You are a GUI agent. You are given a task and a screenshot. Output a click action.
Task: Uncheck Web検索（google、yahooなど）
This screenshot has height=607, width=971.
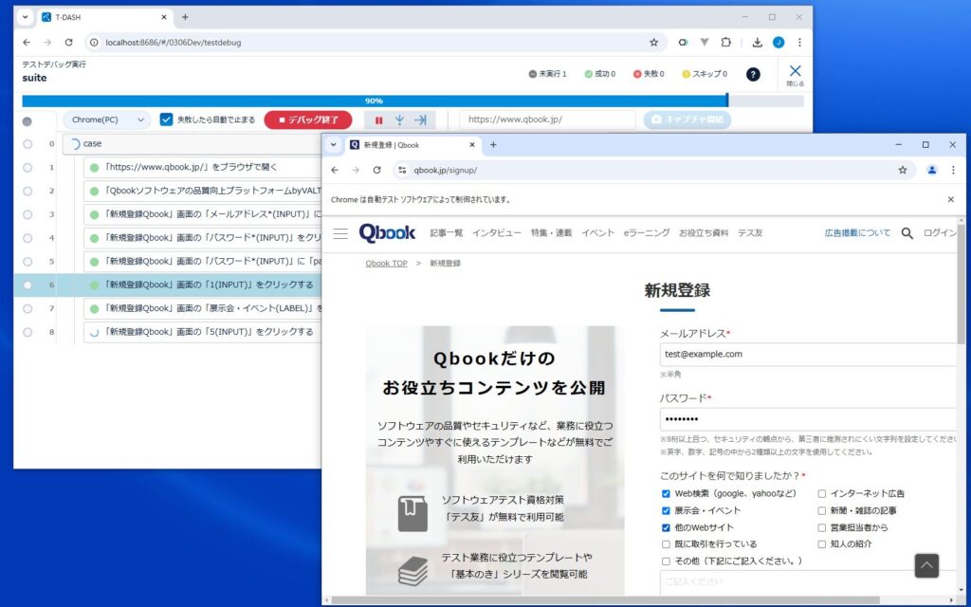point(666,493)
